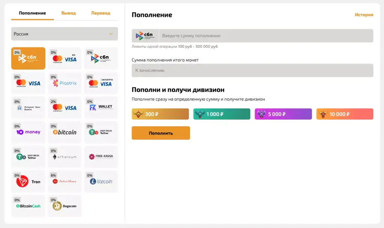Choose the USDT TRC20 Tether option

(100, 132)
